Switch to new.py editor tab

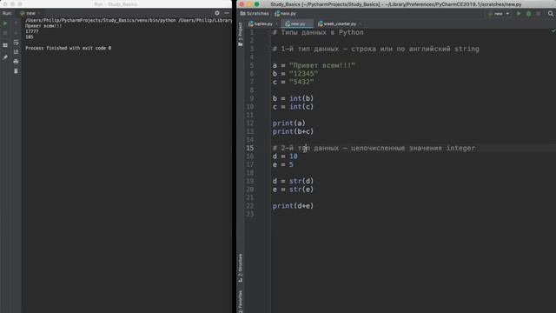pos(296,23)
